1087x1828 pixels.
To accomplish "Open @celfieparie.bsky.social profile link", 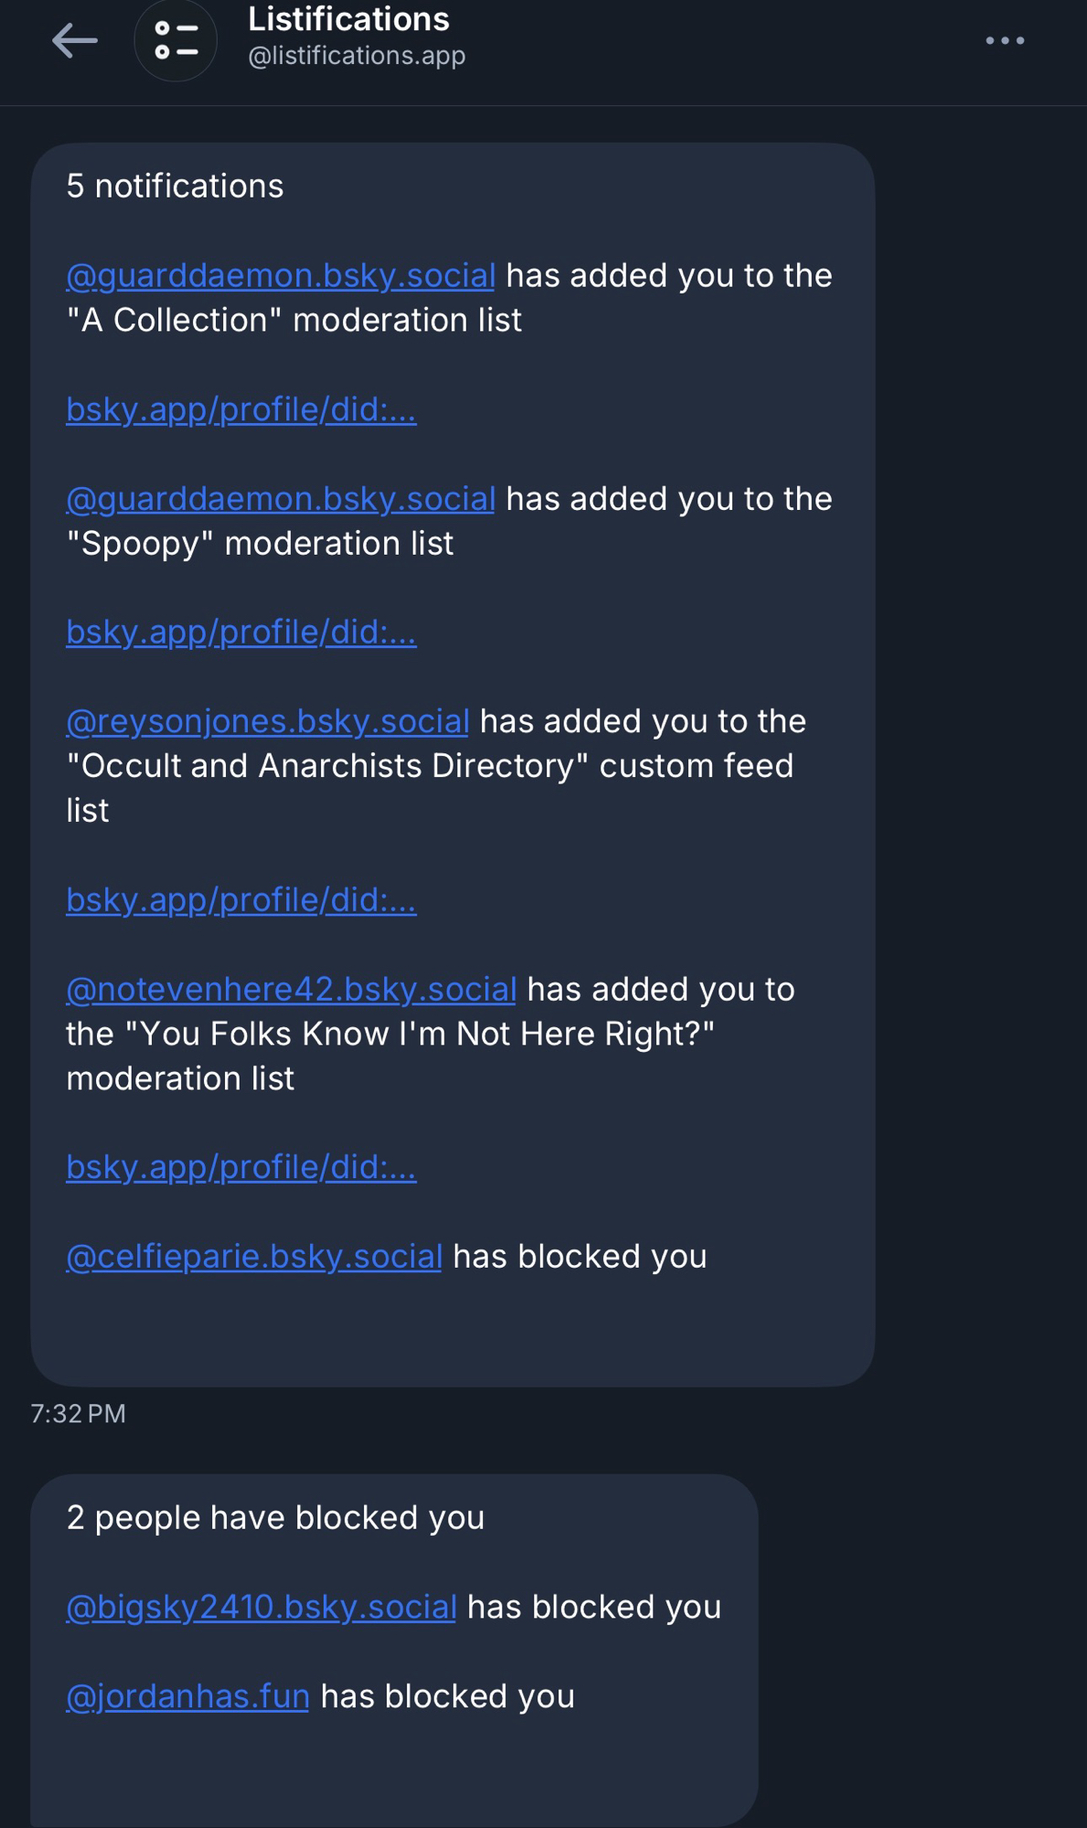I will (254, 1256).
